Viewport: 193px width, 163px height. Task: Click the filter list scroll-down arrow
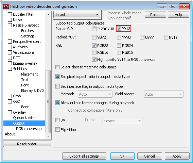click(x=48, y=136)
